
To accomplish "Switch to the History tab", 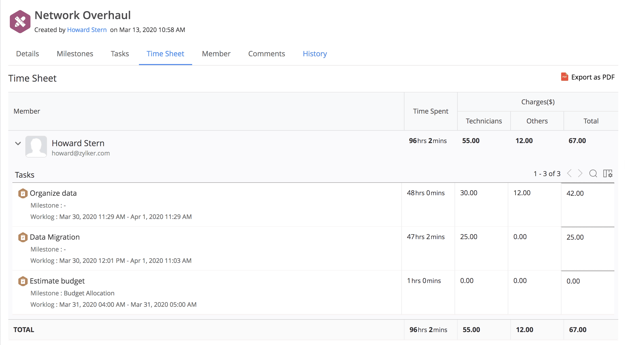I will tap(315, 54).
